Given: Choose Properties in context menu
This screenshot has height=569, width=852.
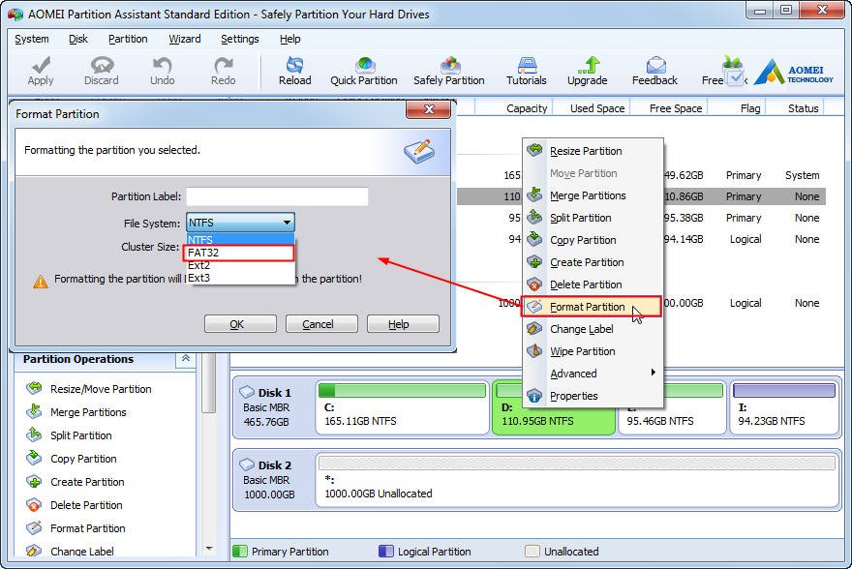Looking at the screenshot, I should [593, 396].
